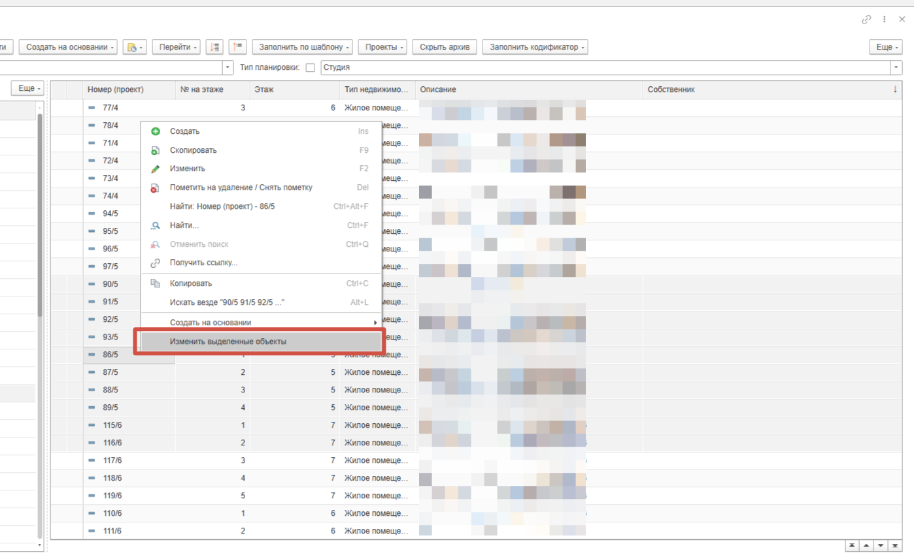Expand the Заполнить кодификатор dropdown
This screenshot has width=914, height=559.
[534, 47]
